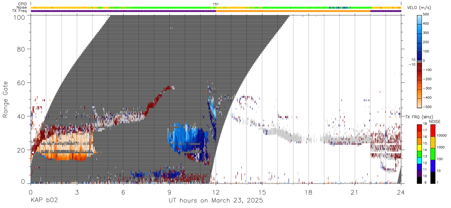Click the 'Noise' row label above plot
Viewport: 451px width, 208px height.
coord(22,7)
